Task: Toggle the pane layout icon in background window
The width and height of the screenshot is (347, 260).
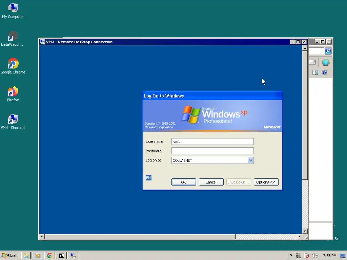Action: click(315, 72)
